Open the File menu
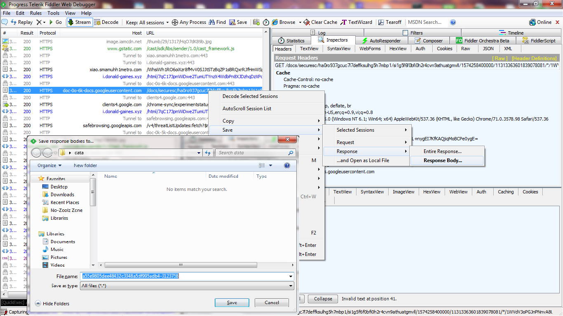Image resolution: width=563 pixels, height=316 pixels. [x=7, y=13]
